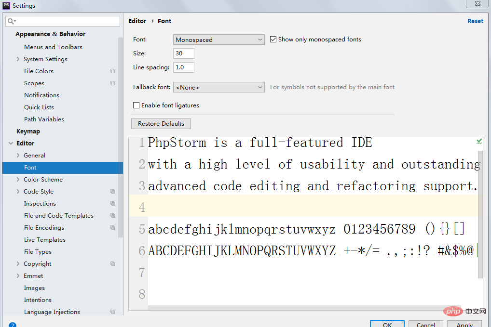Open the Font dropdown showing Monospaced

218,39
